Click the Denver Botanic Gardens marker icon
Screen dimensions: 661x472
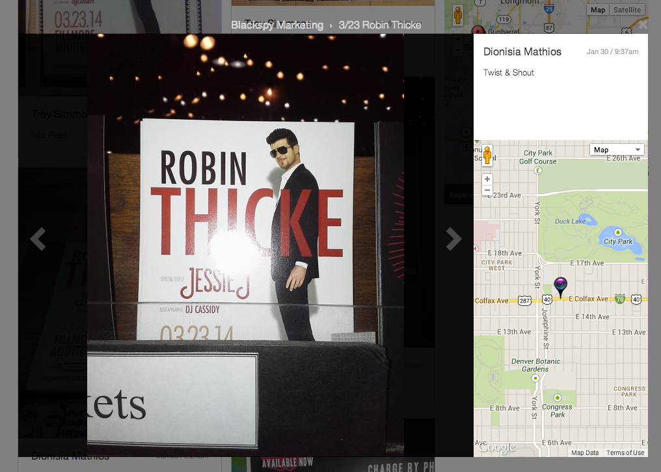pos(535,378)
